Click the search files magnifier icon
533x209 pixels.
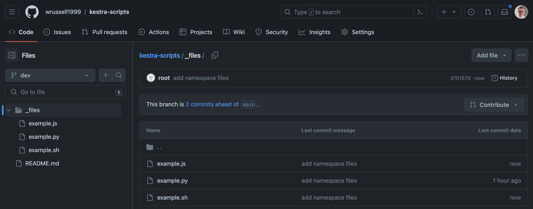click(x=119, y=75)
